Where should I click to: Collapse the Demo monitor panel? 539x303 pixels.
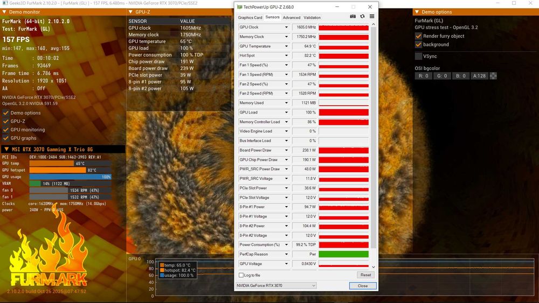pos(4,12)
